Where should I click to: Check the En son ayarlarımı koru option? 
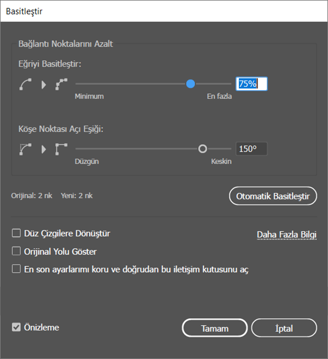[x=16, y=269]
